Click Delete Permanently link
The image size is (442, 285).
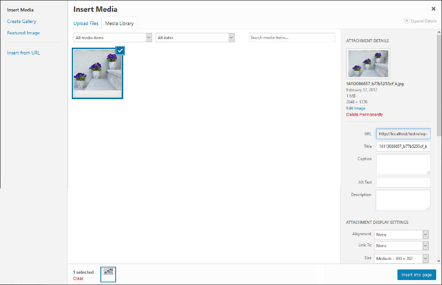click(x=364, y=115)
